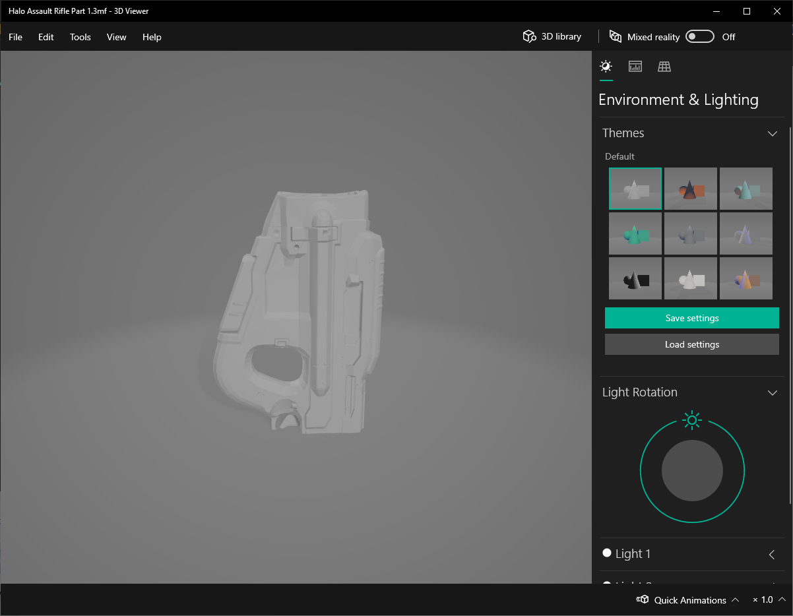Viewport: 793px width, 616px height.
Task: Click the 3D library cube icon
Action: coord(529,36)
